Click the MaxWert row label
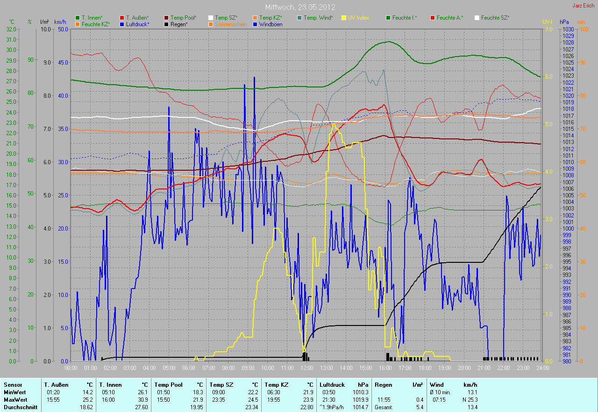Screen dimensions: 598x412 15,400
